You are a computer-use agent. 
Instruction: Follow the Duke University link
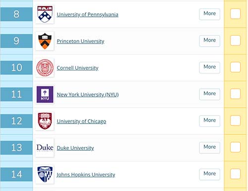(75, 148)
